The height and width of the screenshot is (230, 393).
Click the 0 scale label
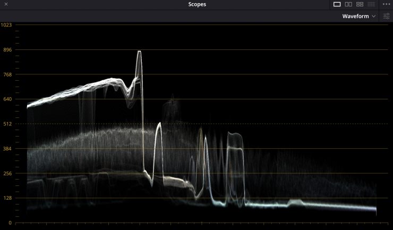tap(10, 223)
